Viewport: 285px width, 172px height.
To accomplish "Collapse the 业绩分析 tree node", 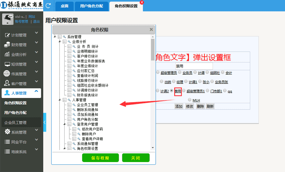I will click(x=60, y=42).
